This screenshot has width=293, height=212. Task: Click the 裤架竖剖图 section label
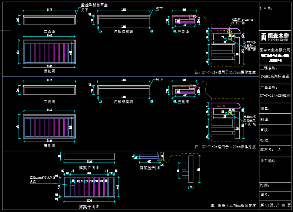(150, 167)
